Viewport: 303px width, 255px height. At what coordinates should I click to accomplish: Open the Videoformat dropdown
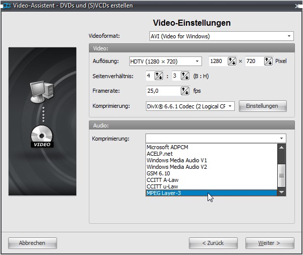click(x=289, y=36)
